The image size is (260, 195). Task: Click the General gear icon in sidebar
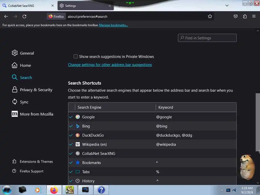tap(14, 53)
